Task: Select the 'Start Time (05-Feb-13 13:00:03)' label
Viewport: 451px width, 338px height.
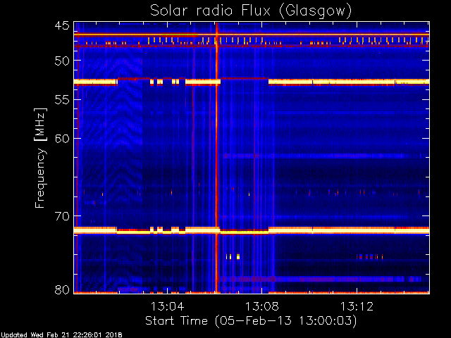Action: [251, 321]
